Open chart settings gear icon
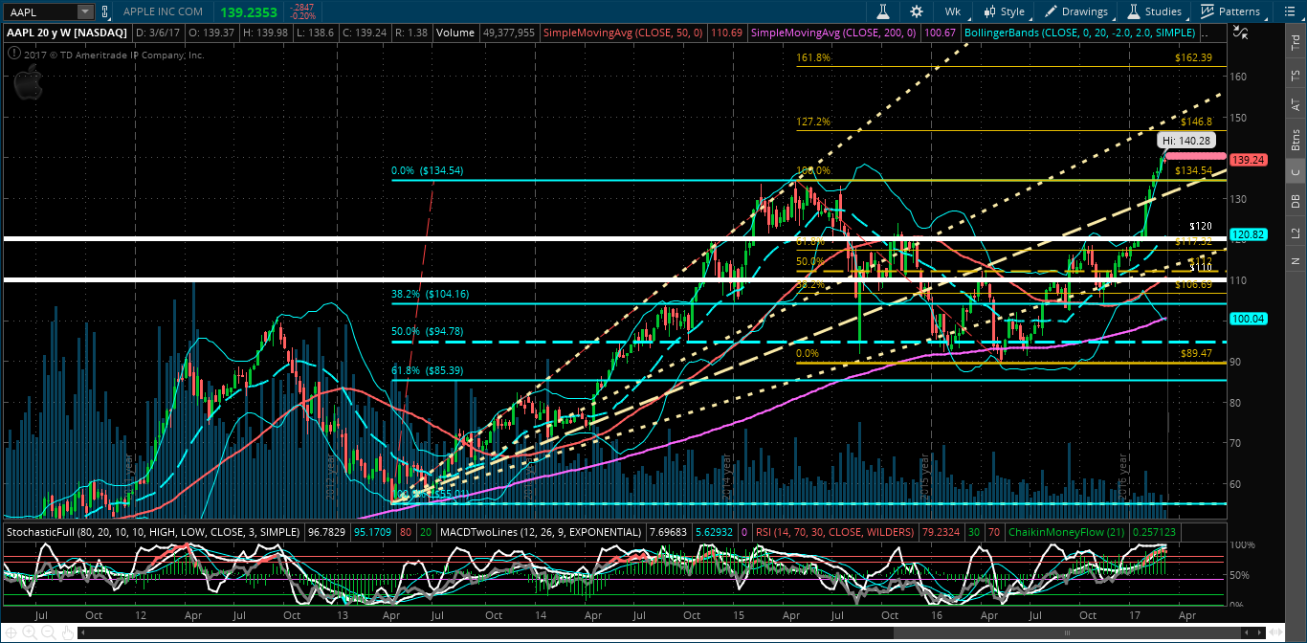This screenshot has height=643, width=1307. (x=917, y=11)
